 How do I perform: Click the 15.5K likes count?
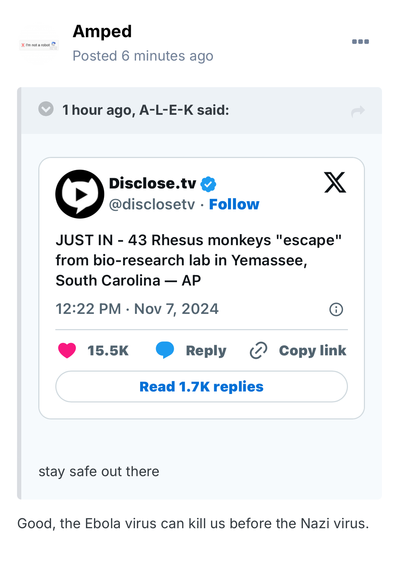[x=108, y=351]
